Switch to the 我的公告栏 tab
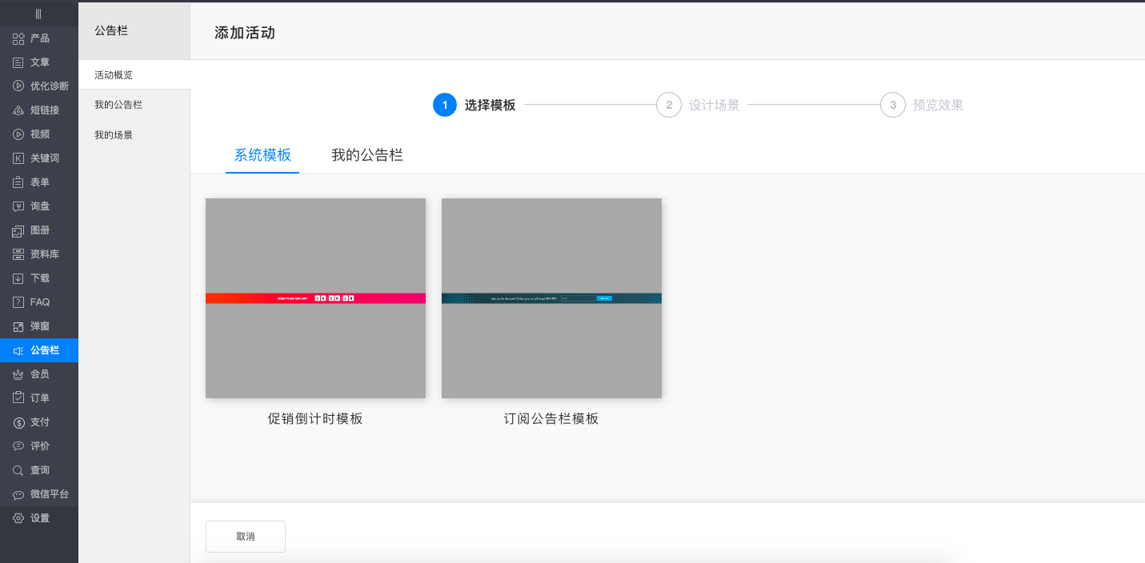This screenshot has height=563, width=1145. (x=366, y=154)
